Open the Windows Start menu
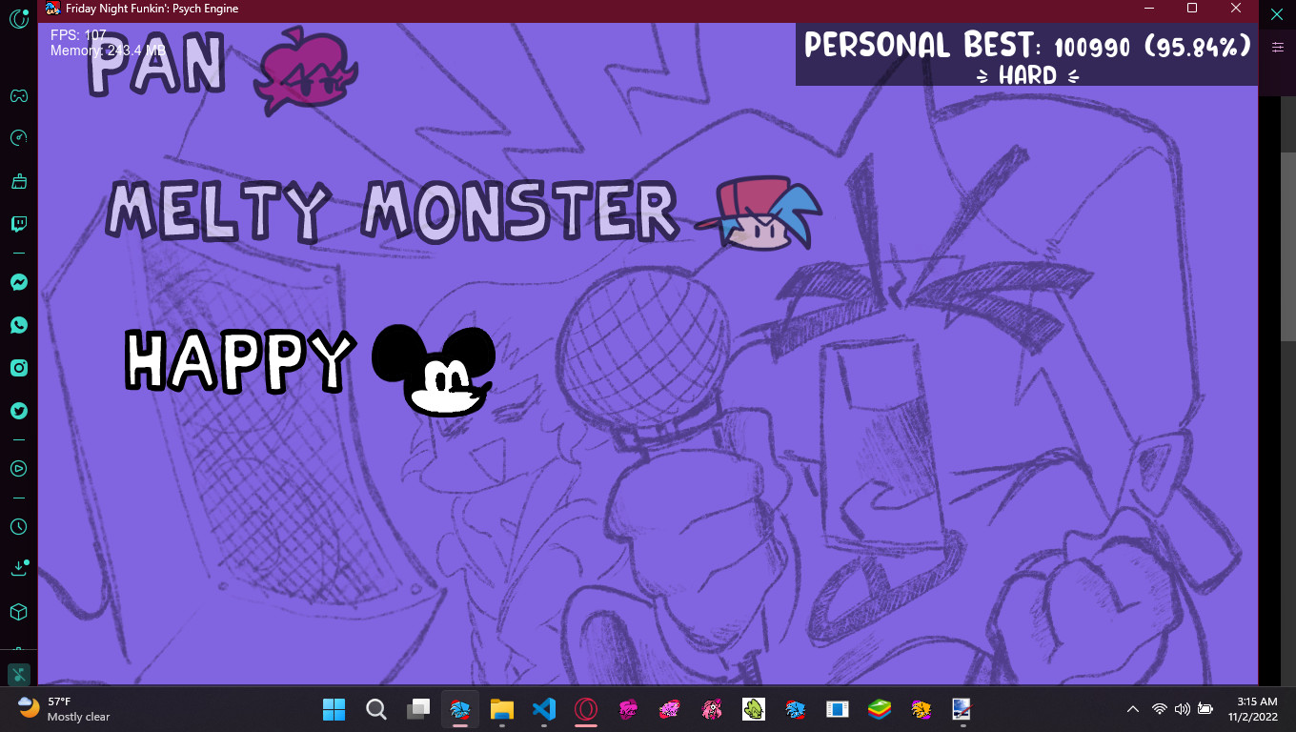The height and width of the screenshot is (732, 1296). 334,709
